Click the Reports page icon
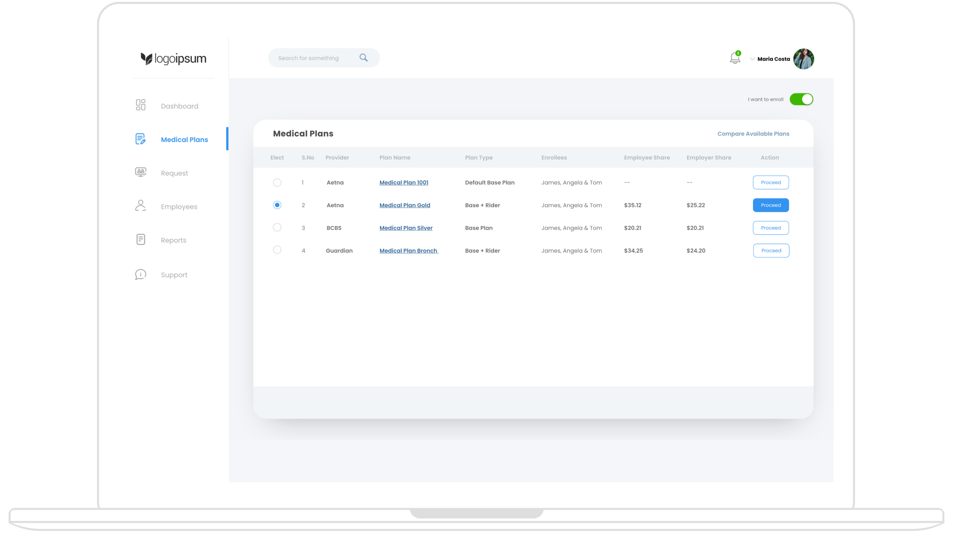The width and height of the screenshot is (953, 533). (141, 240)
